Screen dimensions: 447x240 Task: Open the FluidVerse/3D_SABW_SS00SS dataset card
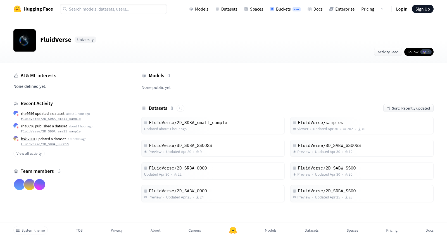(x=362, y=148)
